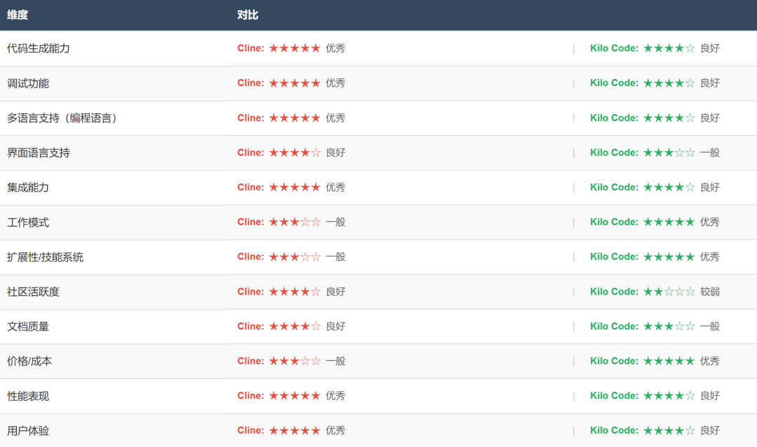Click Kilo Code stars in 价格/成本 row
The height and width of the screenshot is (447, 757).
(669, 361)
